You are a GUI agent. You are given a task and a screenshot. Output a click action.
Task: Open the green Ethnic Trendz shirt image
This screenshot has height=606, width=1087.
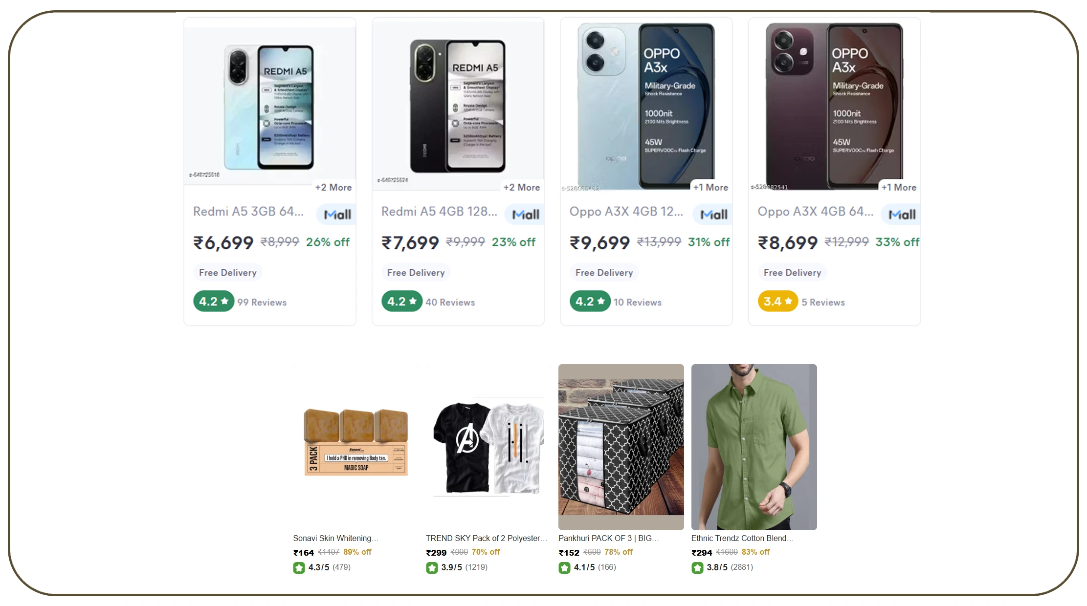point(754,447)
